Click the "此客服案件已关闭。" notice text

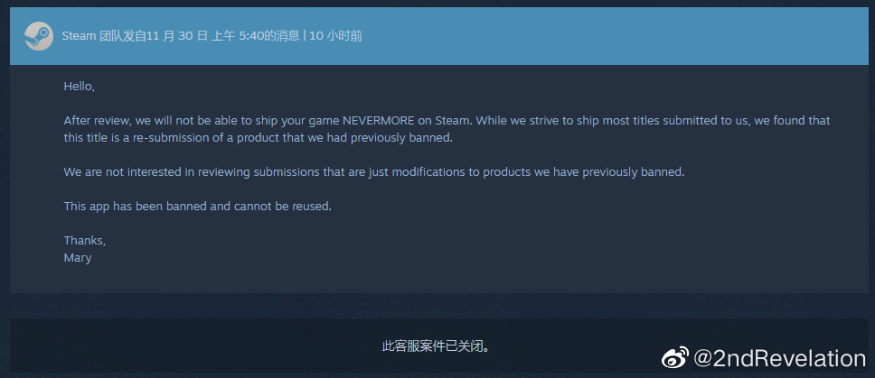tap(437, 346)
